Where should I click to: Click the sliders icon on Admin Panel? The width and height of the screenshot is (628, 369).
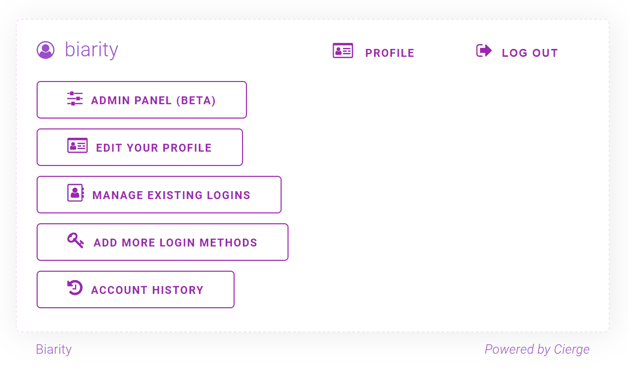point(75,99)
